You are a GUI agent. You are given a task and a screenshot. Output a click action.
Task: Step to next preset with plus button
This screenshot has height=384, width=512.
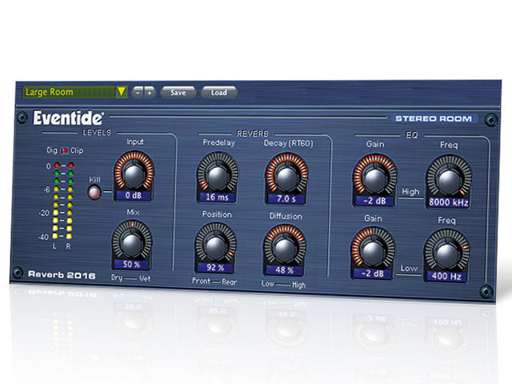pyautogui.click(x=150, y=93)
